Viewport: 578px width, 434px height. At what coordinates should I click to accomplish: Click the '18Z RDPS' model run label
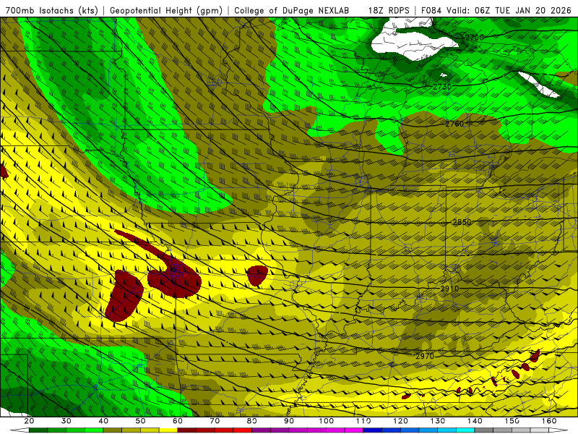(x=389, y=11)
